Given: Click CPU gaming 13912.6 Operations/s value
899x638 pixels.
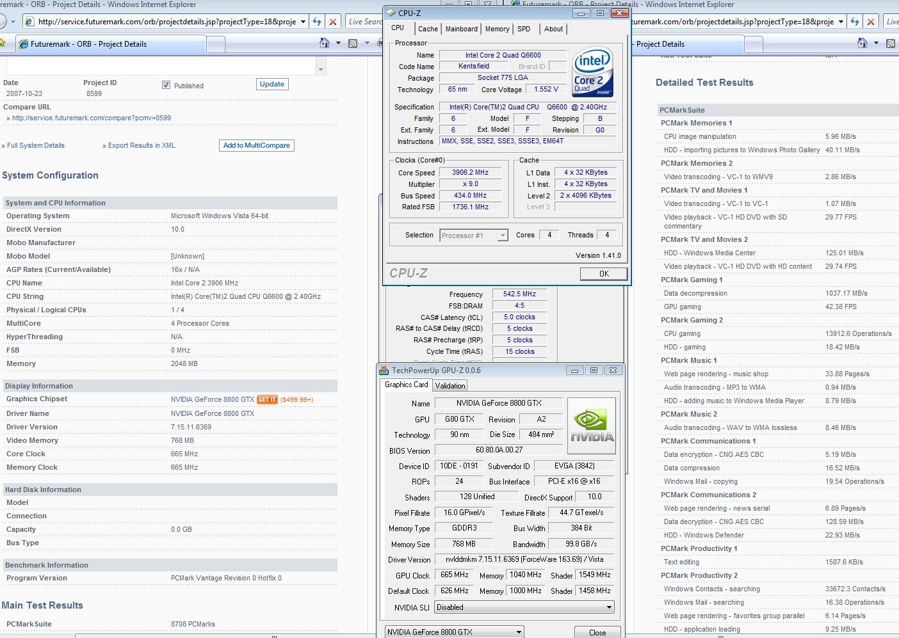Looking at the screenshot, I should (858, 333).
